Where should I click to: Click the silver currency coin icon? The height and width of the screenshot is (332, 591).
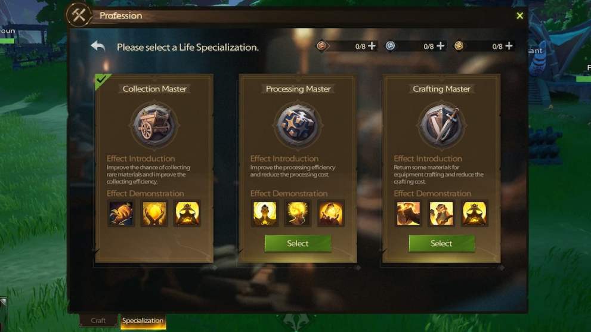pos(390,46)
